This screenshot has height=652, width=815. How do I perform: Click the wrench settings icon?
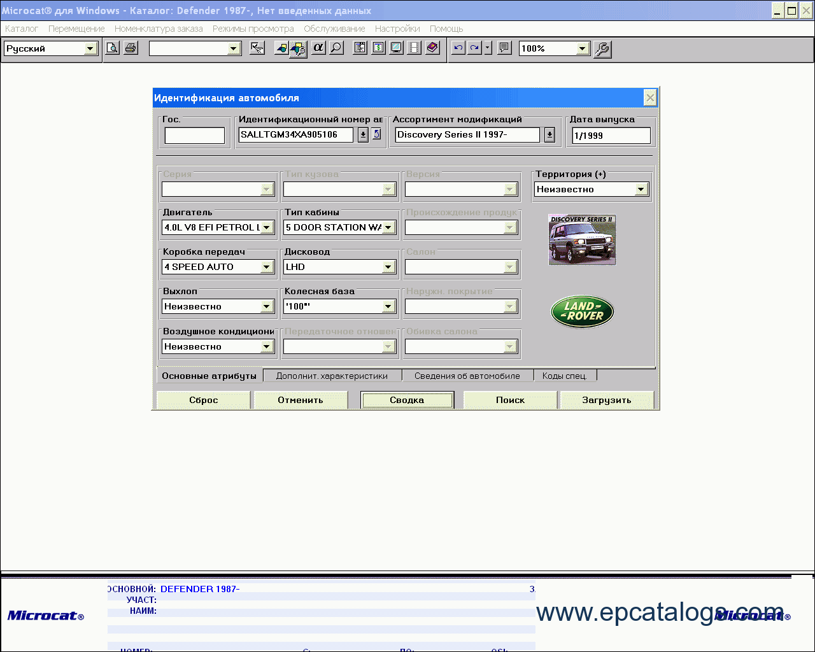click(x=602, y=48)
